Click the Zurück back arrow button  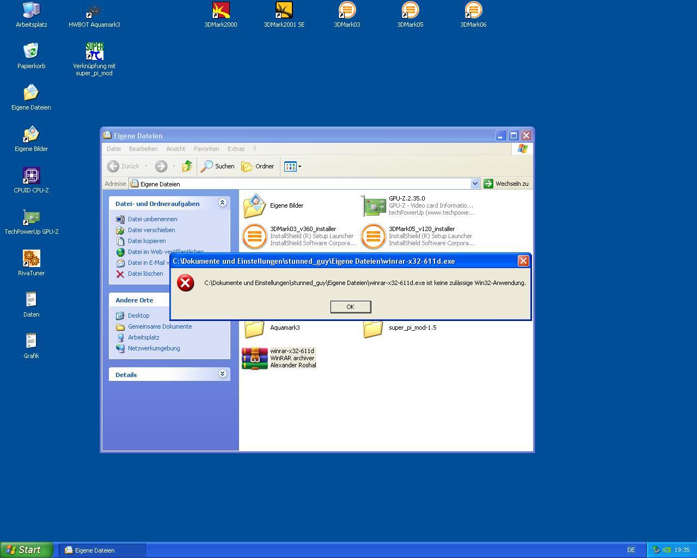pos(124,166)
